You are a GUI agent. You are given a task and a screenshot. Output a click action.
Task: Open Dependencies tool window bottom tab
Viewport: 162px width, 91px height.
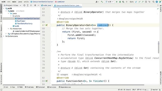pos(65,87)
